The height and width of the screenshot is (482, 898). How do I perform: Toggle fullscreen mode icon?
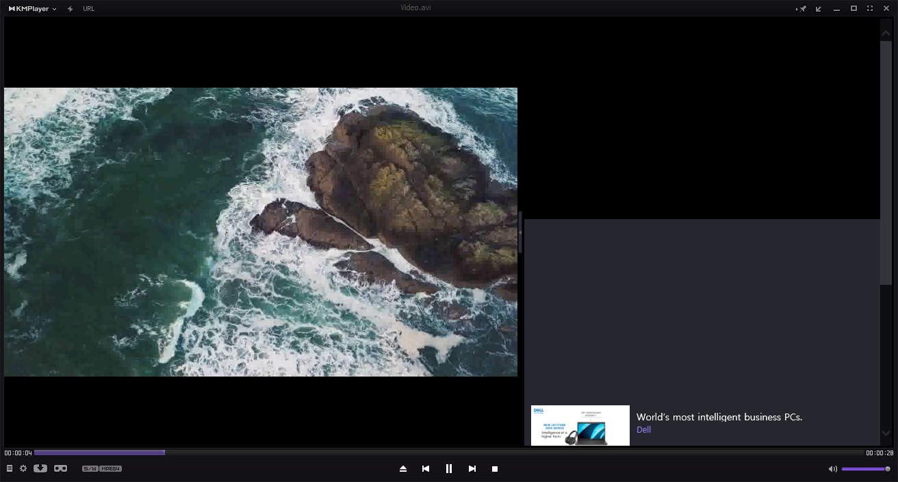(870, 9)
